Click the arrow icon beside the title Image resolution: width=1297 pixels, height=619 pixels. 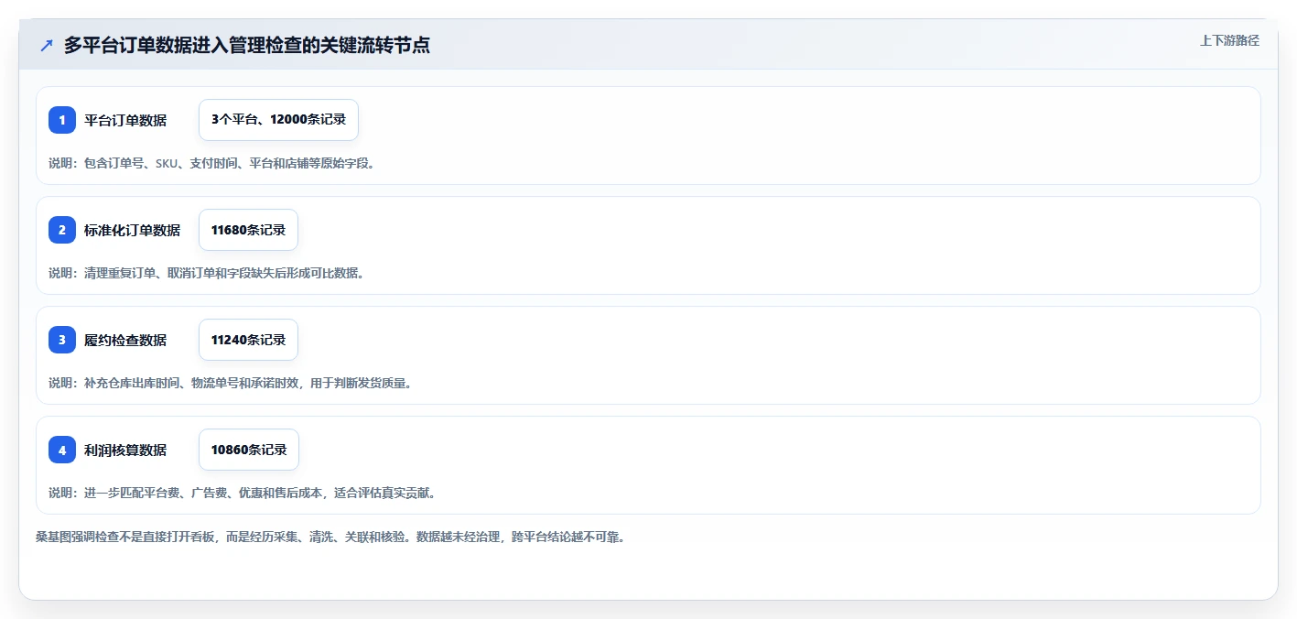pos(47,45)
